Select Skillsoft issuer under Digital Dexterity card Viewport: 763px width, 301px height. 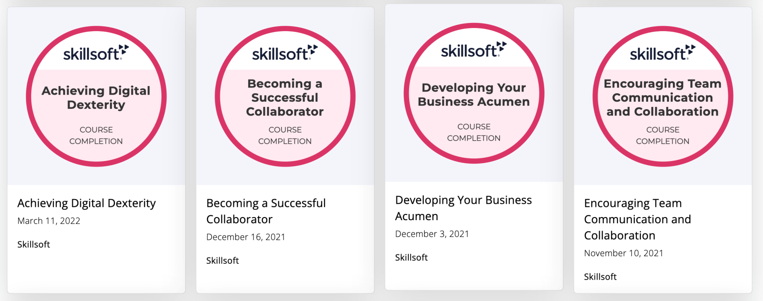(34, 244)
